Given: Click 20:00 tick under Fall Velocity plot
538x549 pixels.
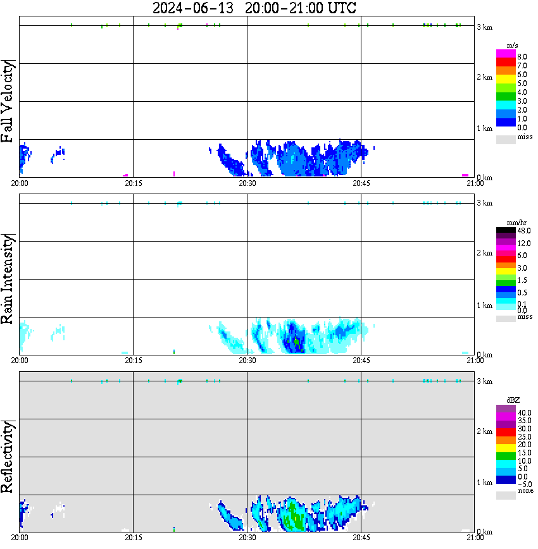Looking at the screenshot, I should click(x=20, y=183).
